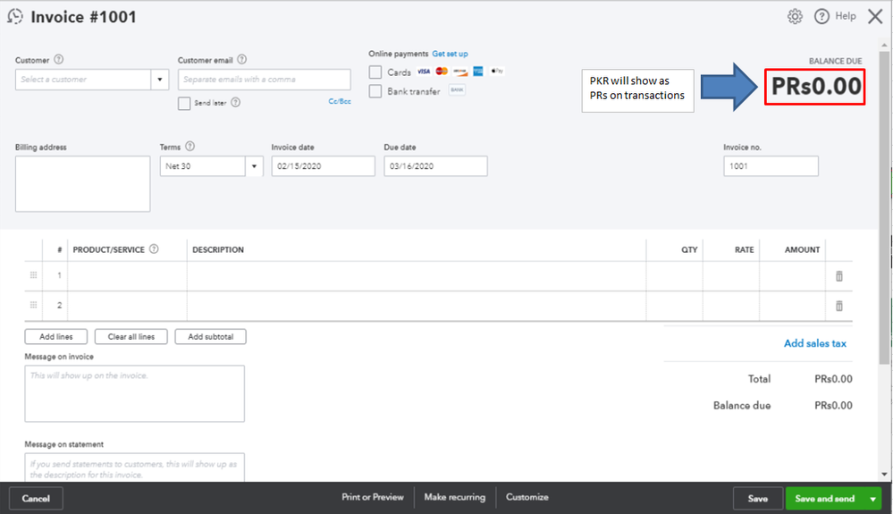Image resolution: width=893 pixels, height=514 pixels.
Task: Click the Message on statement box
Action: pyautogui.click(x=134, y=468)
